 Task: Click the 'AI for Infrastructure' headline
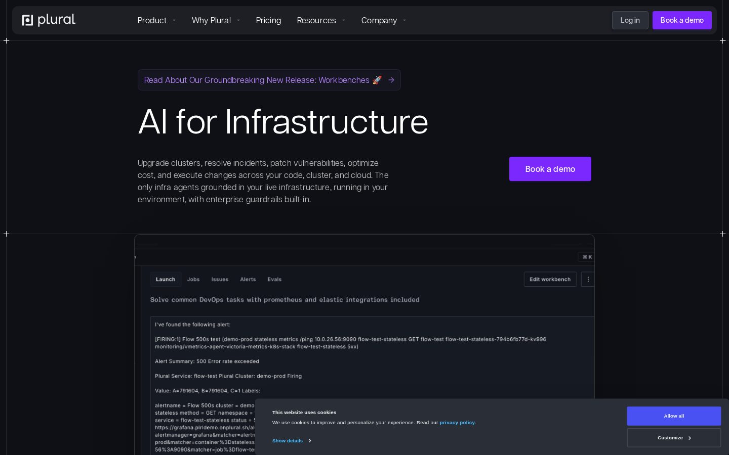point(283,122)
